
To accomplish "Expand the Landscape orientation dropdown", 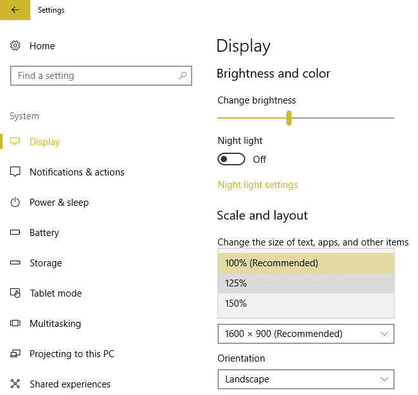I will [x=305, y=379].
